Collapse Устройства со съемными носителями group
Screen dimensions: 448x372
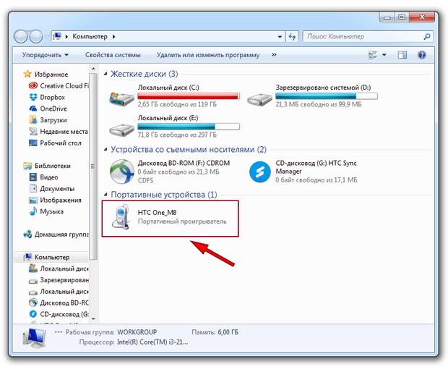[x=105, y=149]
